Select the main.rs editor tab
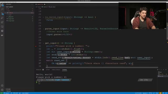The width and height of the screenshot is (168, 94). click(40, 4)
